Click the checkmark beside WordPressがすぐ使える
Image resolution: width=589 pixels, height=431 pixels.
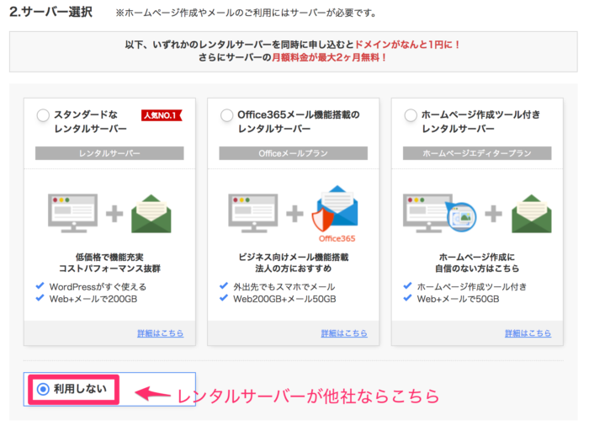40,286
